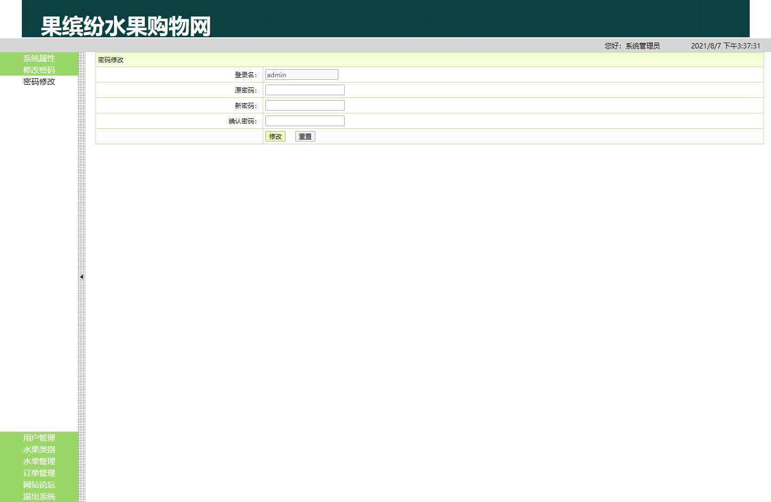
Task: Open the 用户管理 section in the sidebar
Action: [38, 438]
